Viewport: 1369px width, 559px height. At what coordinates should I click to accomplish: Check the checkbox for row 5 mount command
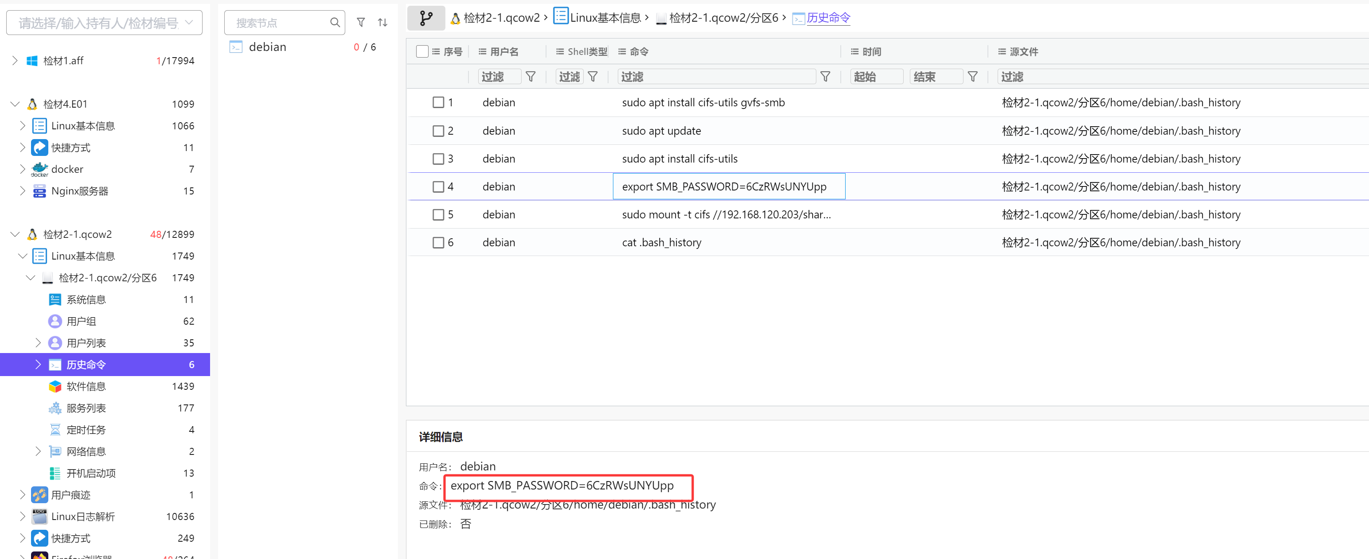(x=438, y=215)
